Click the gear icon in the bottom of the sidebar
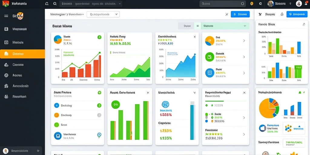Screen dimensions: 310x155 click(38, 151)
